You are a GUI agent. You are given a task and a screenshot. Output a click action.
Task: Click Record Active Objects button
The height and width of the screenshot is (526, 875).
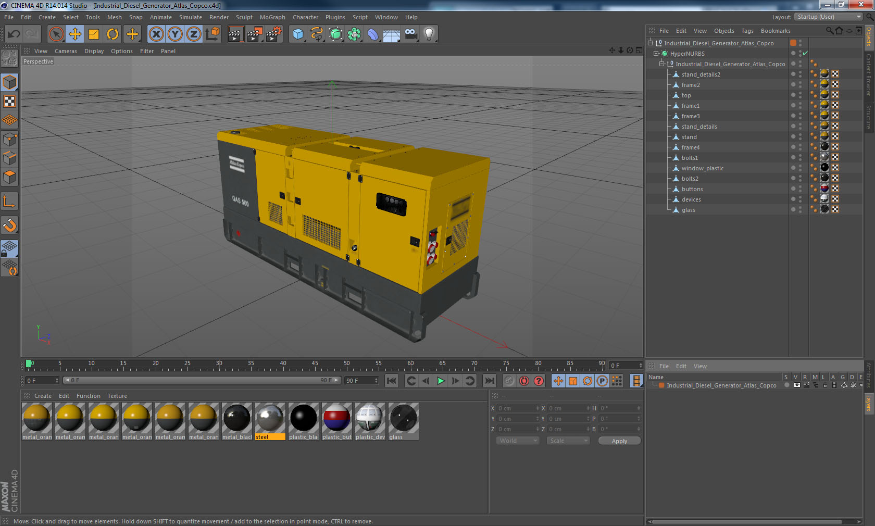(509, 381)
